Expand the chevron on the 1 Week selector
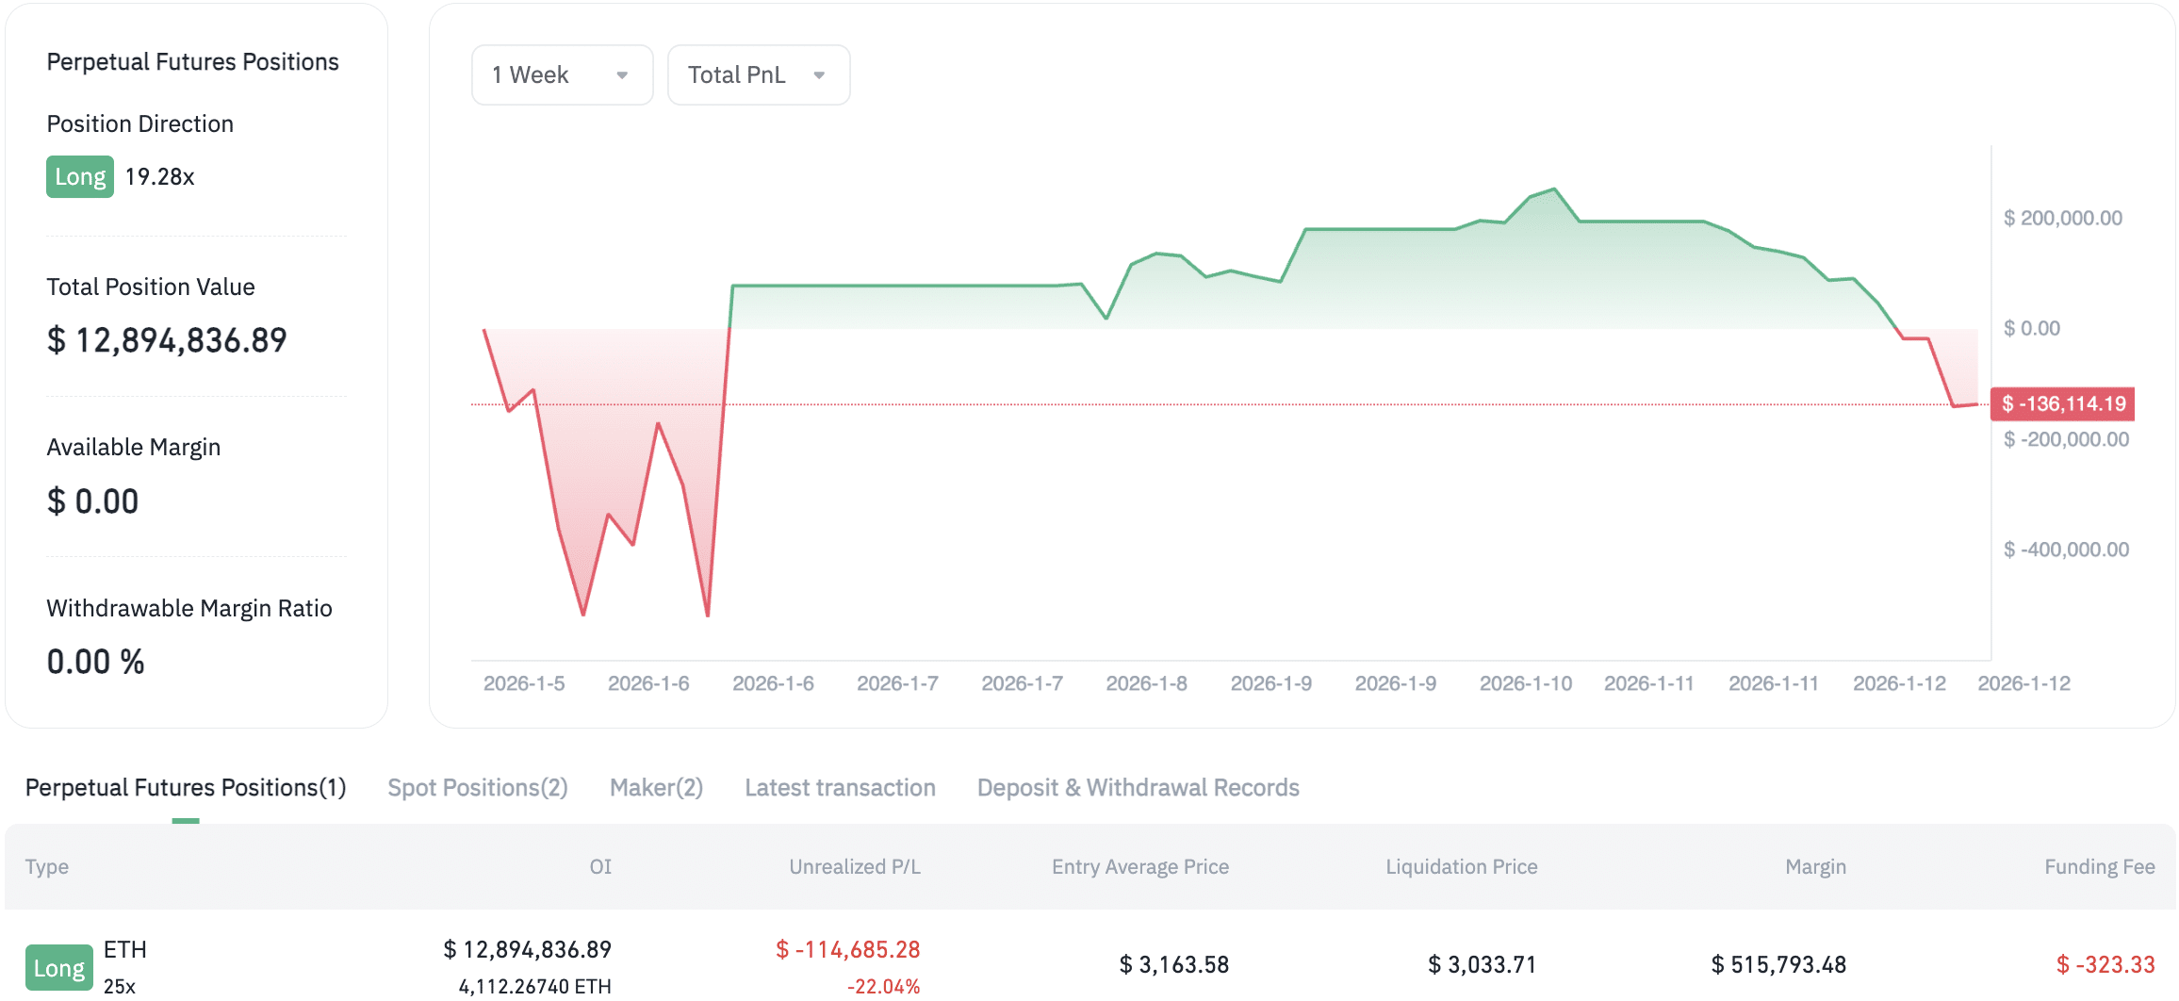 [622, 74]
